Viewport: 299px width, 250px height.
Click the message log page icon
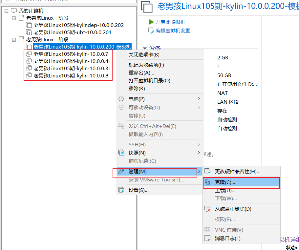(x=207, y=238)
